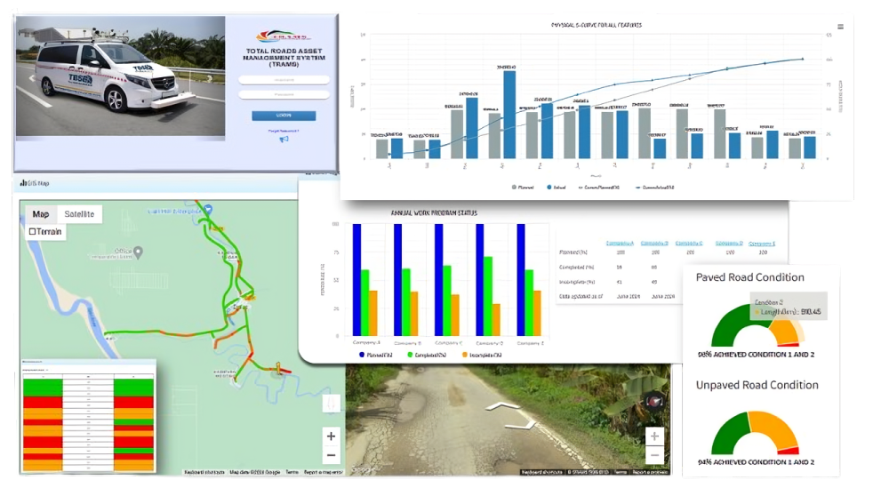This screenshot has height=504, width=881.
Task: Click the username input field
Action: (x=284, y=80)
